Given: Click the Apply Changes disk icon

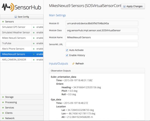Looking at the screenshot, I should (x=124, y=6).
